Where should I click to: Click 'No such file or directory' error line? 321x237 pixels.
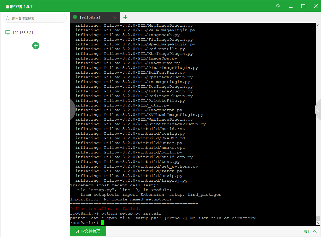(x=163, y=218)
